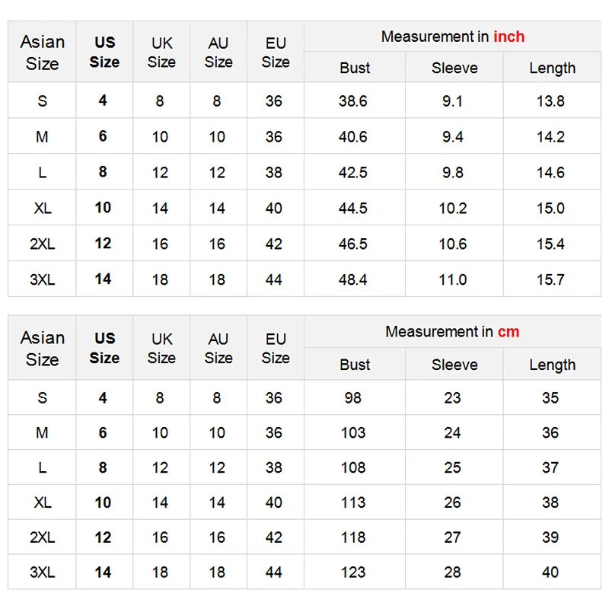Select the 118 bust cell

353,537
